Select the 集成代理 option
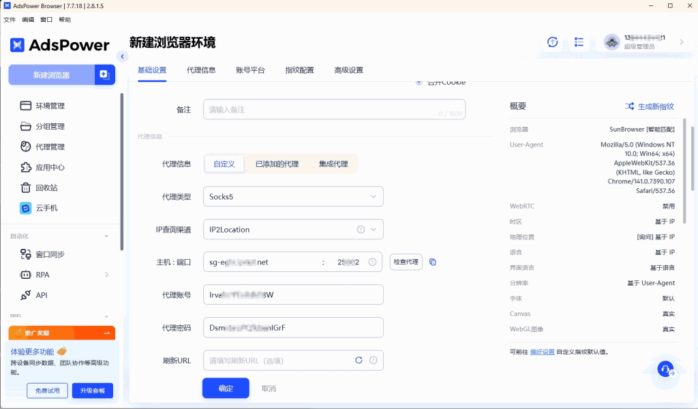The image size is (698, 409). [x=333, y=164]
